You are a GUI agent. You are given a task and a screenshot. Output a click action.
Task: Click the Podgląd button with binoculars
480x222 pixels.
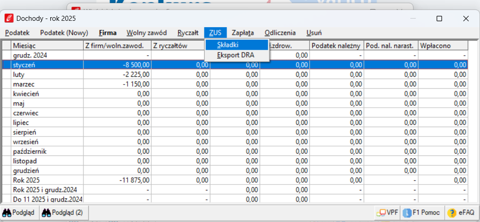(x=19, y=213)
